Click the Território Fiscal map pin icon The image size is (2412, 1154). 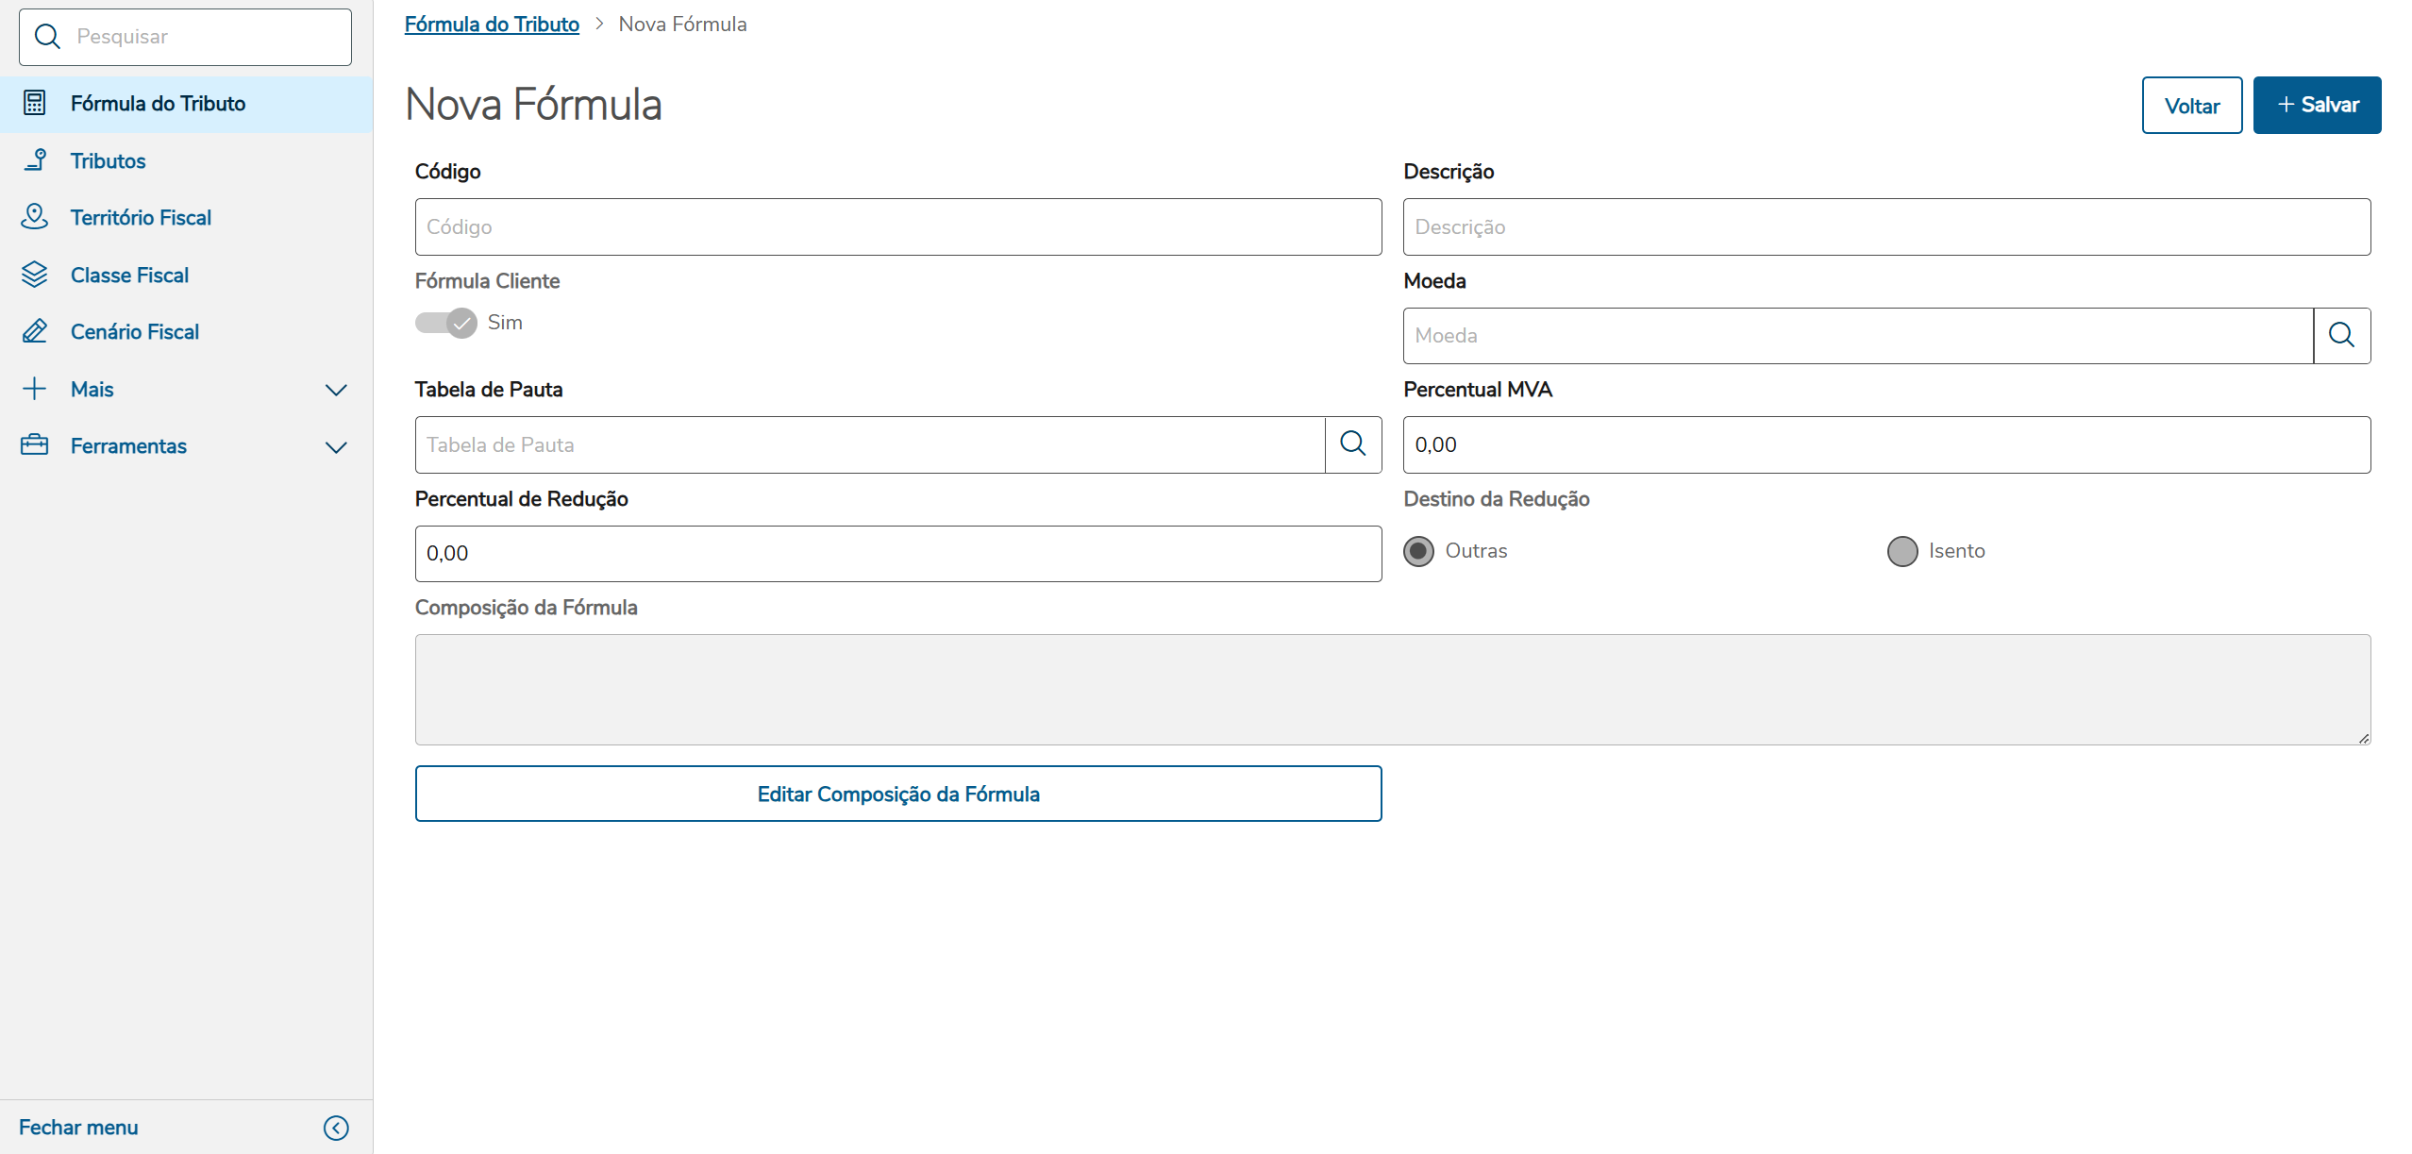tap(35, 217)
